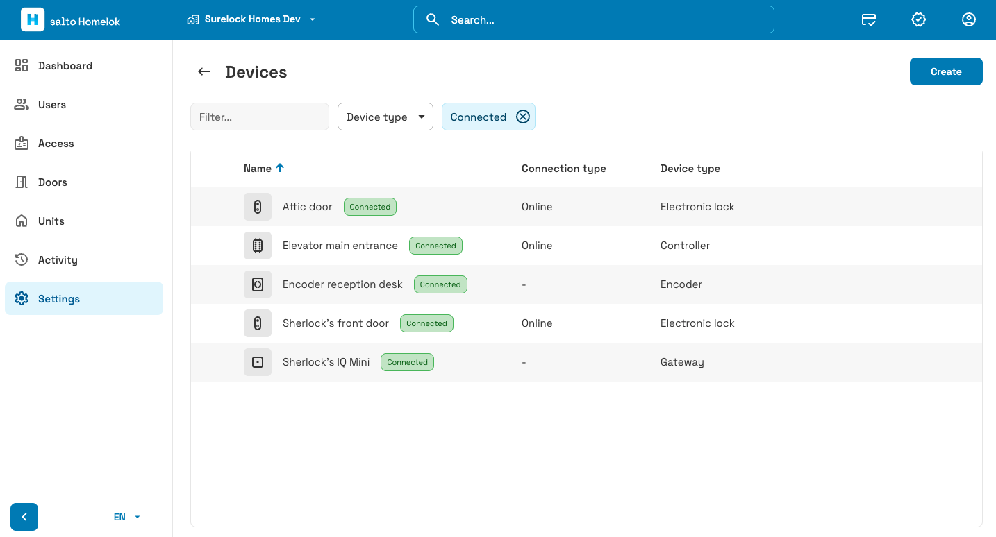This screenshot has width=996, height=537.
Task: Navigate to Users in the sidebar
Action: pyautogui.click(x=84, y=105)
